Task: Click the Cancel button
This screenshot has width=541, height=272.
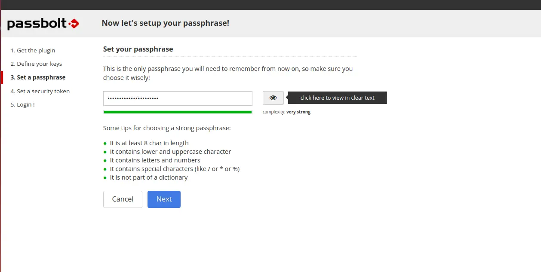Action: tap(123, 199)
